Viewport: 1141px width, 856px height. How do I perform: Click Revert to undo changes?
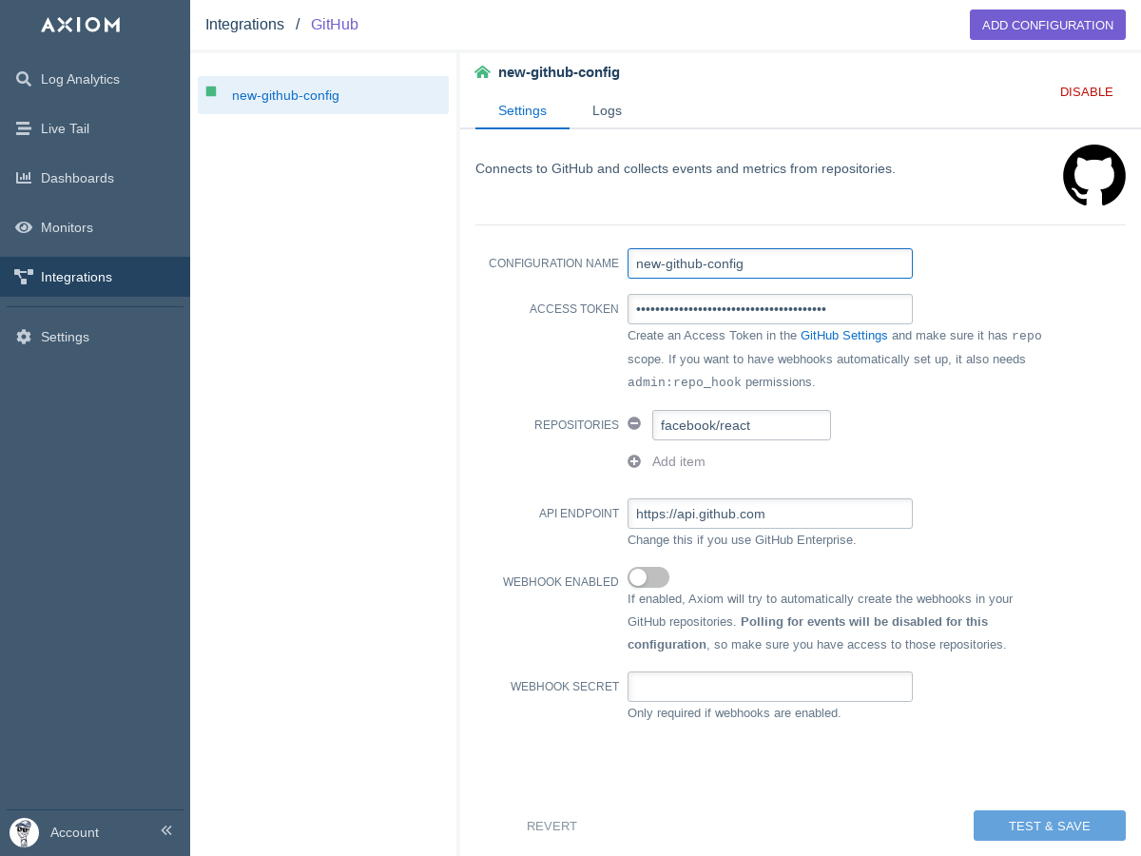pos(551,826)
